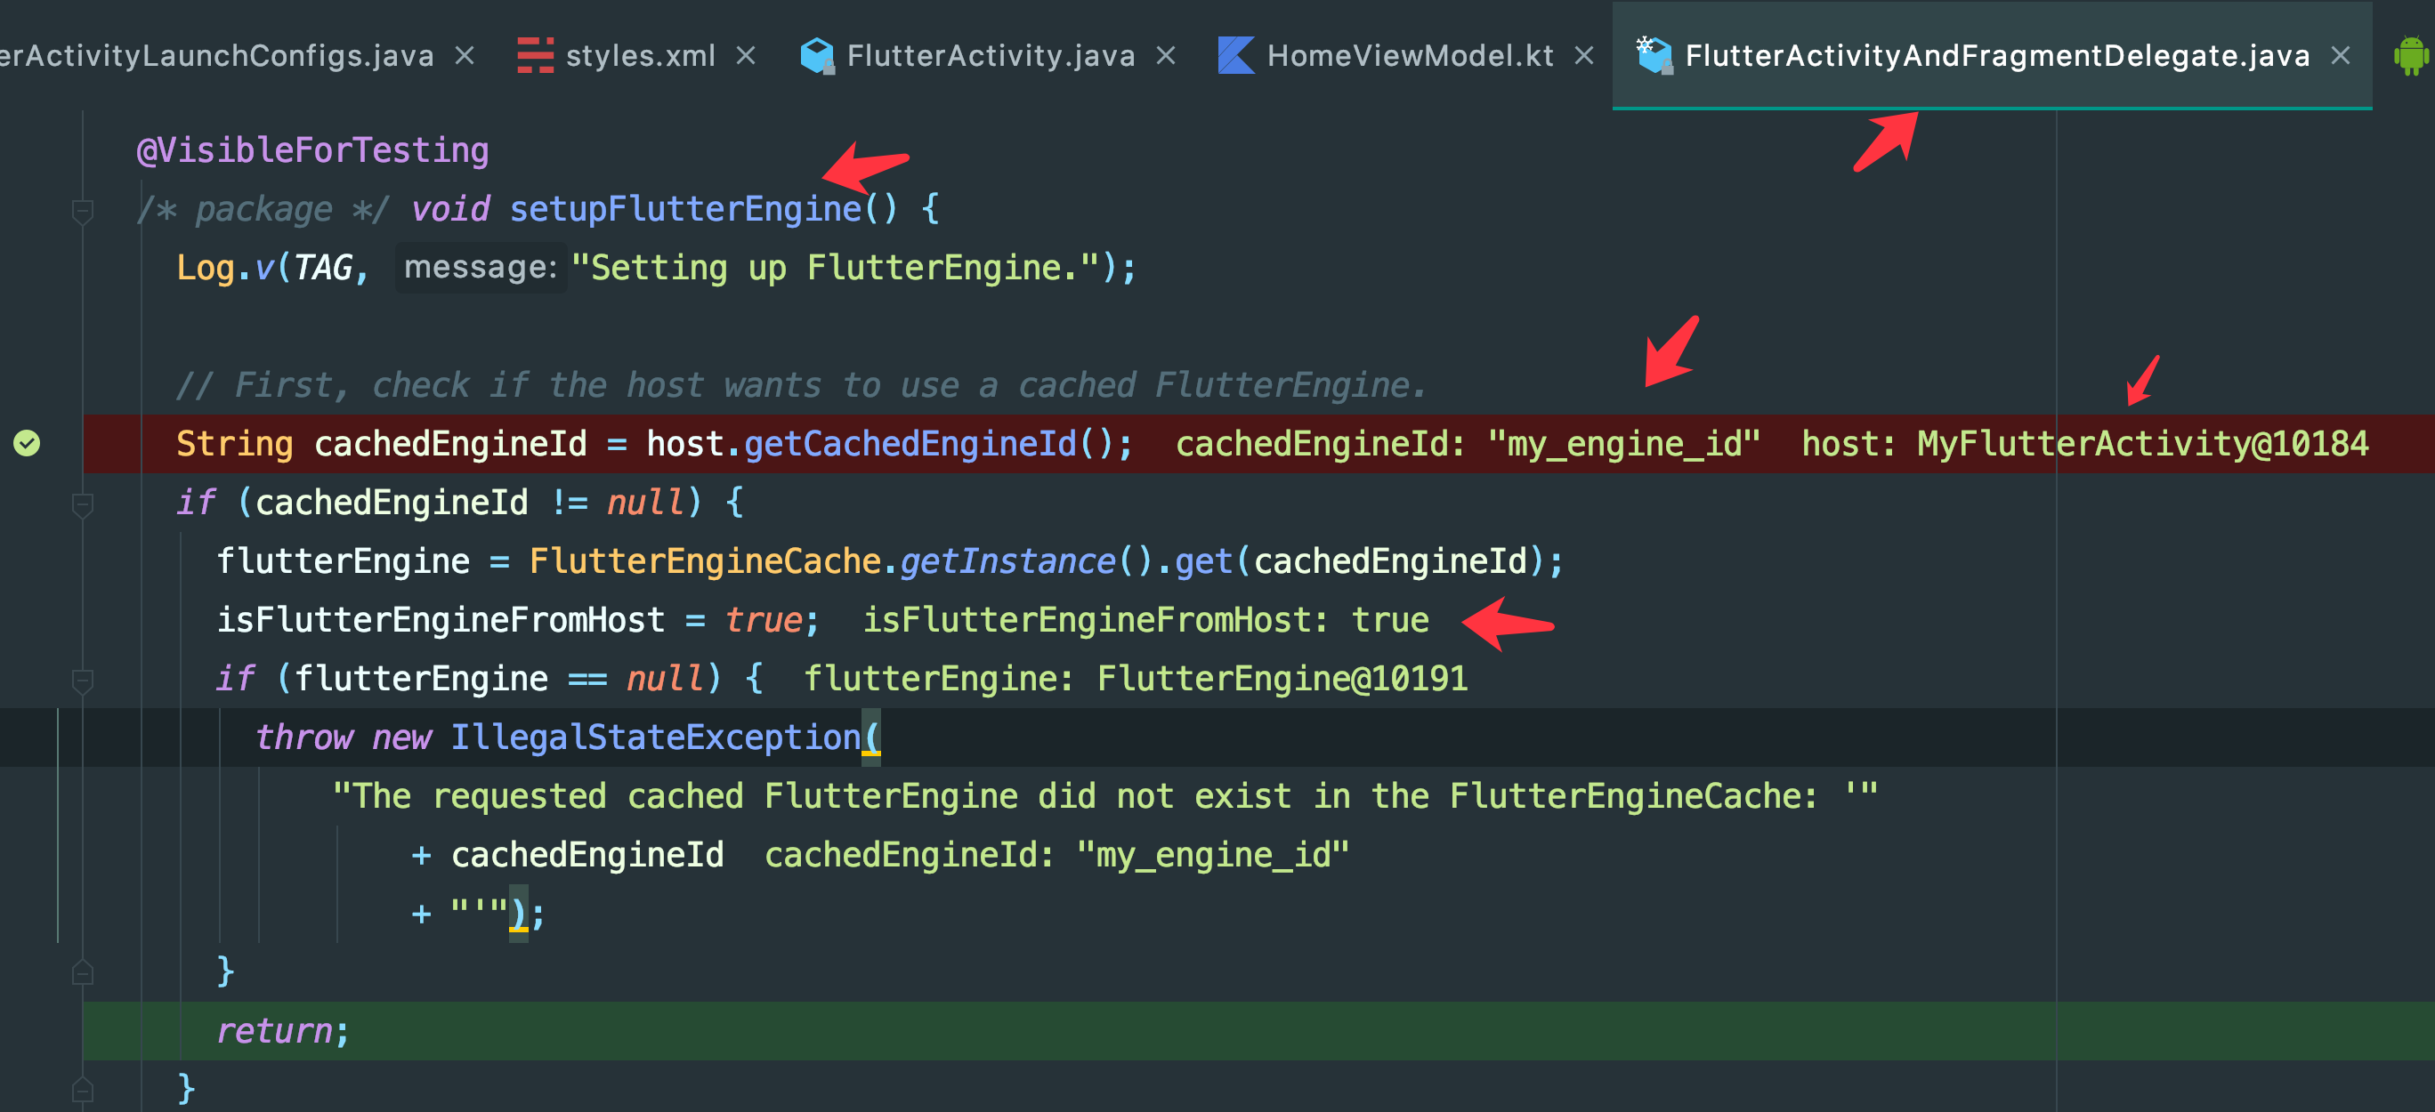Collapse the setupFlutterEngine method fold marker
This screenshot has height=1112, width=2435.
tap(82, 211)
